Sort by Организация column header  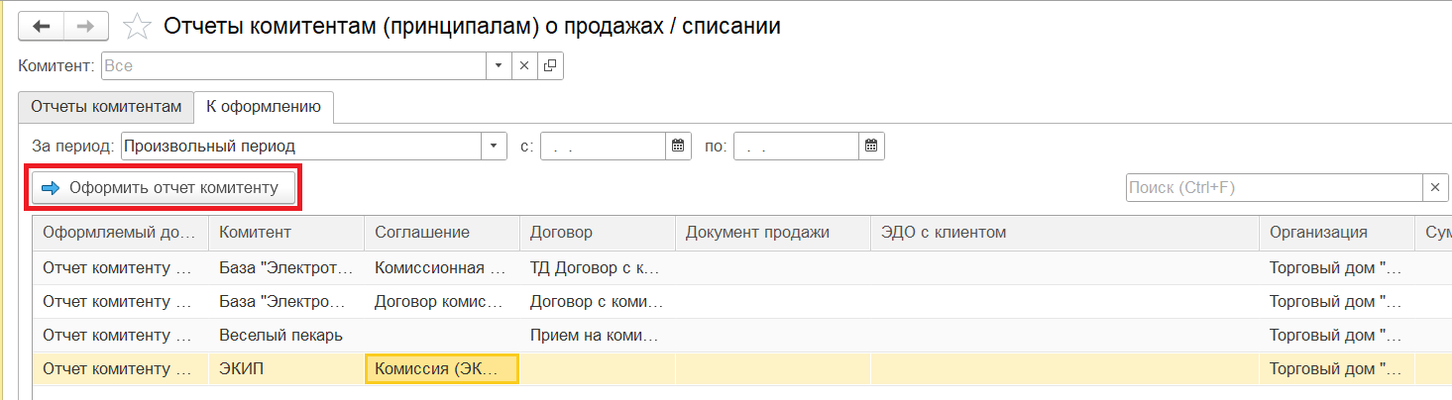point(1337,232)
